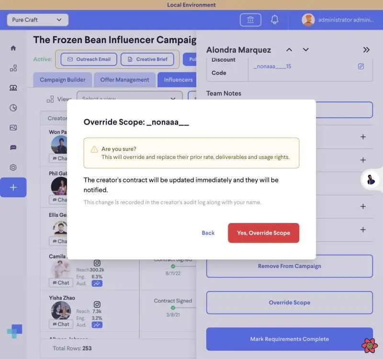
Task: Click Mark Requirements Complete button
Action: click(290, 339)
